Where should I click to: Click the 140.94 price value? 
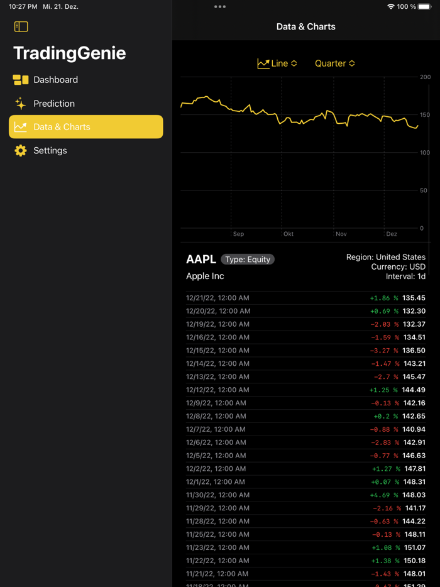(x=414, y=429)
